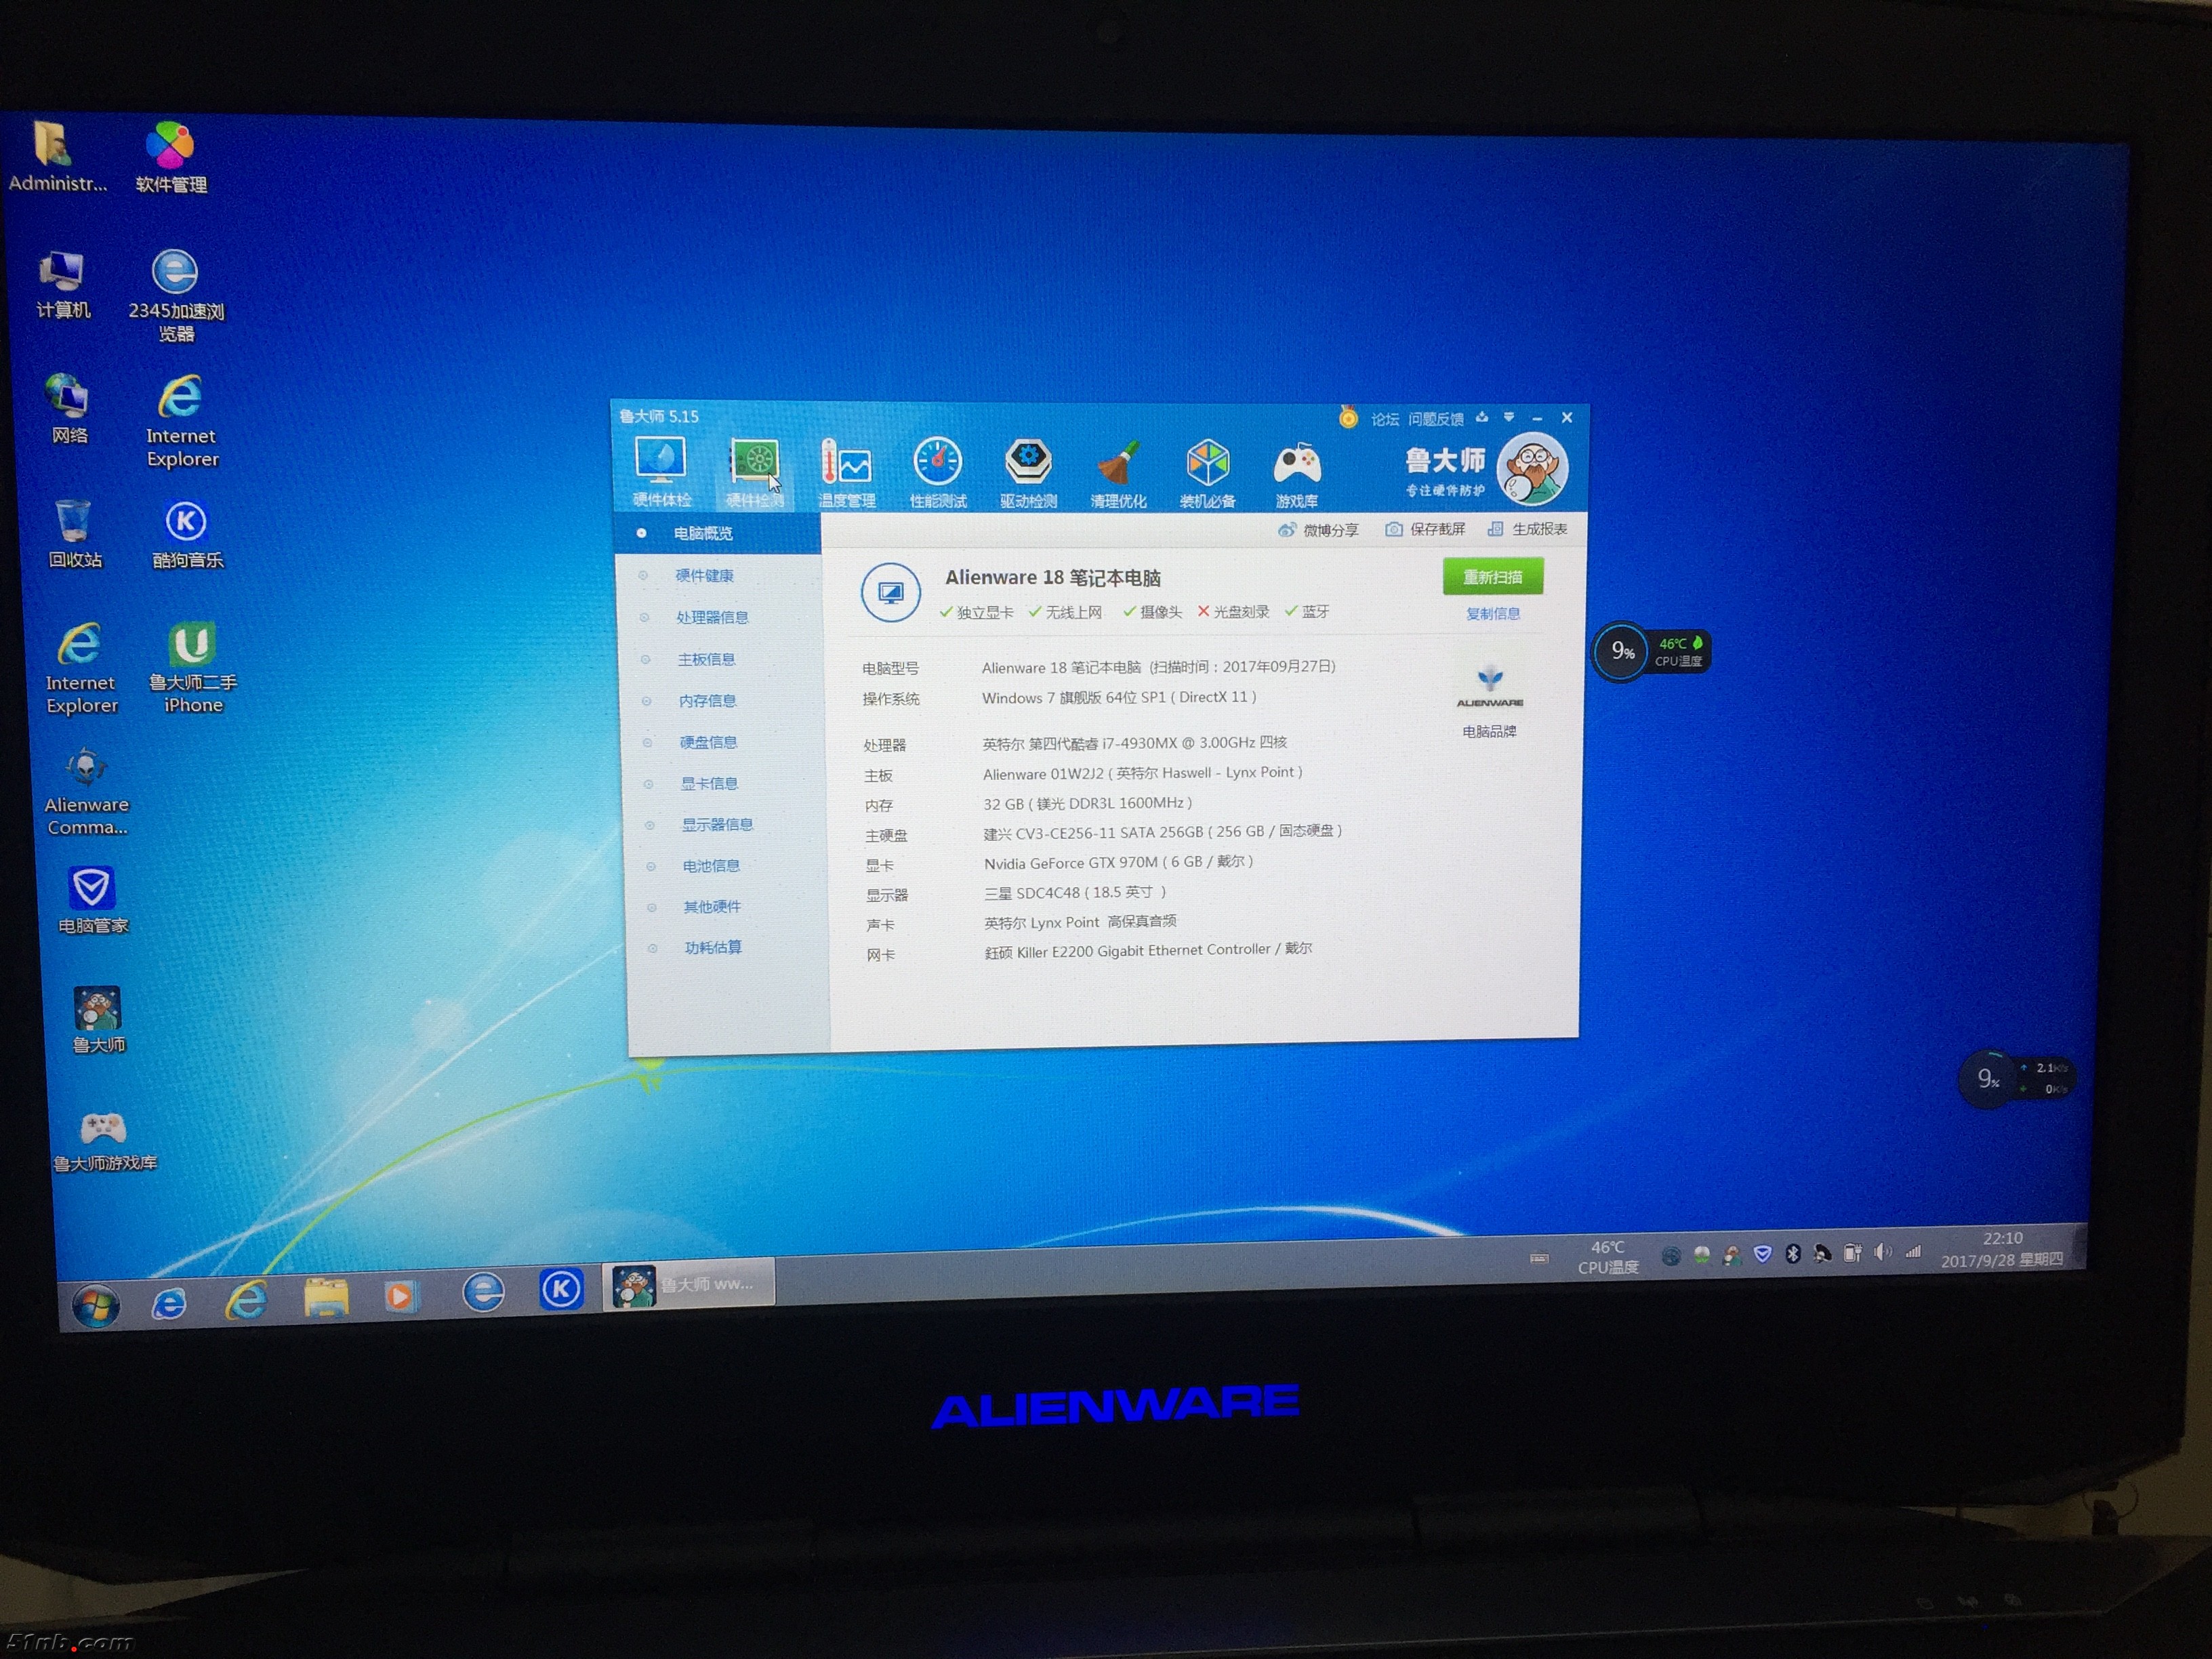Open the Windows Start button
The image size is (2212, 1659).
[x=96, y=1305]
